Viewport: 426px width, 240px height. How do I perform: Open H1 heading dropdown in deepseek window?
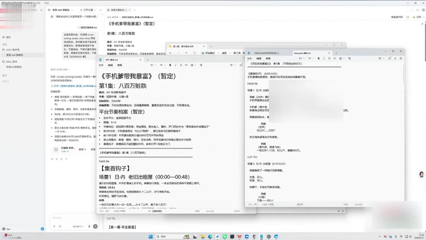tap(301, 58)
